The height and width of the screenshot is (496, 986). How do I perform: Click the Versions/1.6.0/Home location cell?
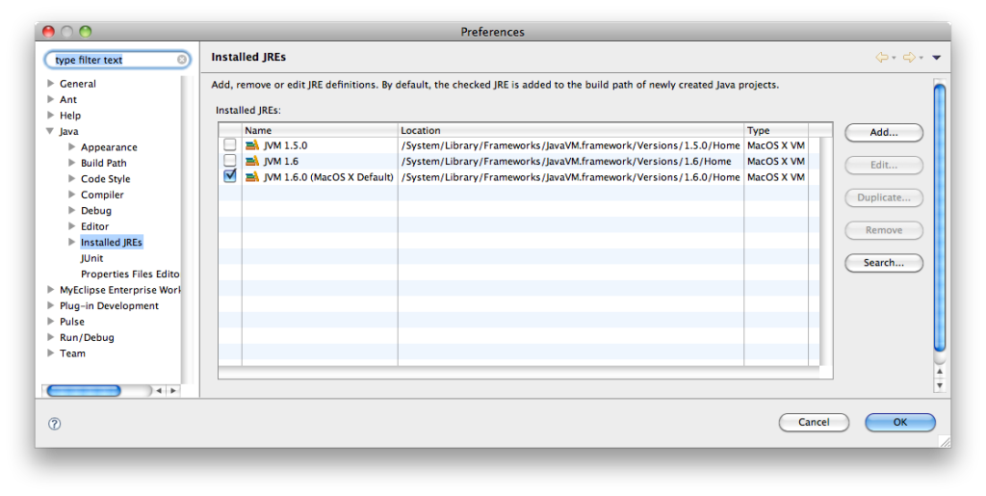pyautogui.click(x=570, y=177)
